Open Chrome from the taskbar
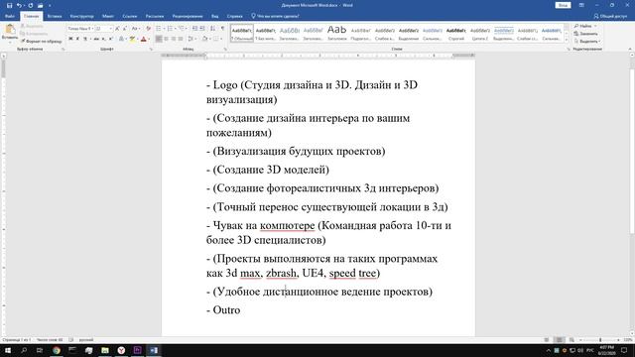This screenshot has height=357, width=635. click(x=57, y=350)
